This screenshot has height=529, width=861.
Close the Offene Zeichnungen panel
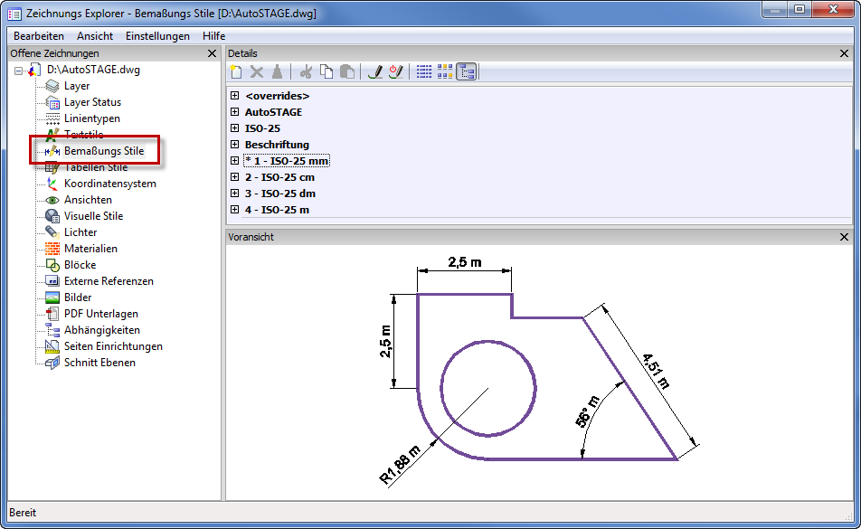click(x=212, y=53)
